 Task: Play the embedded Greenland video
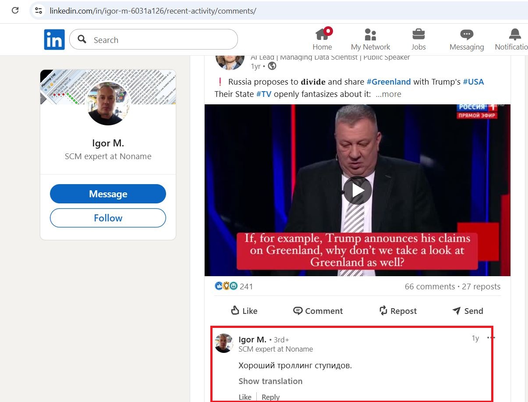[x=358, y=190]
